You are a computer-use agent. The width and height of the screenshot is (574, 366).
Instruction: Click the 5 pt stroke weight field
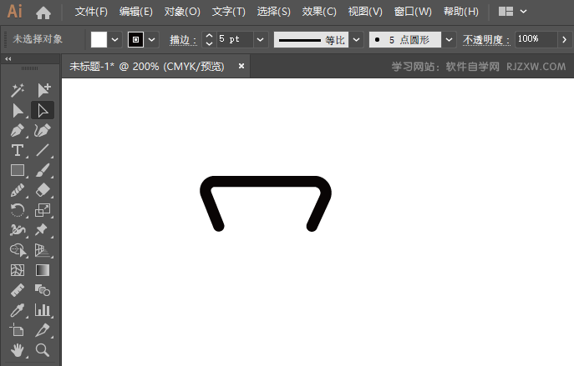coord(234,39)
